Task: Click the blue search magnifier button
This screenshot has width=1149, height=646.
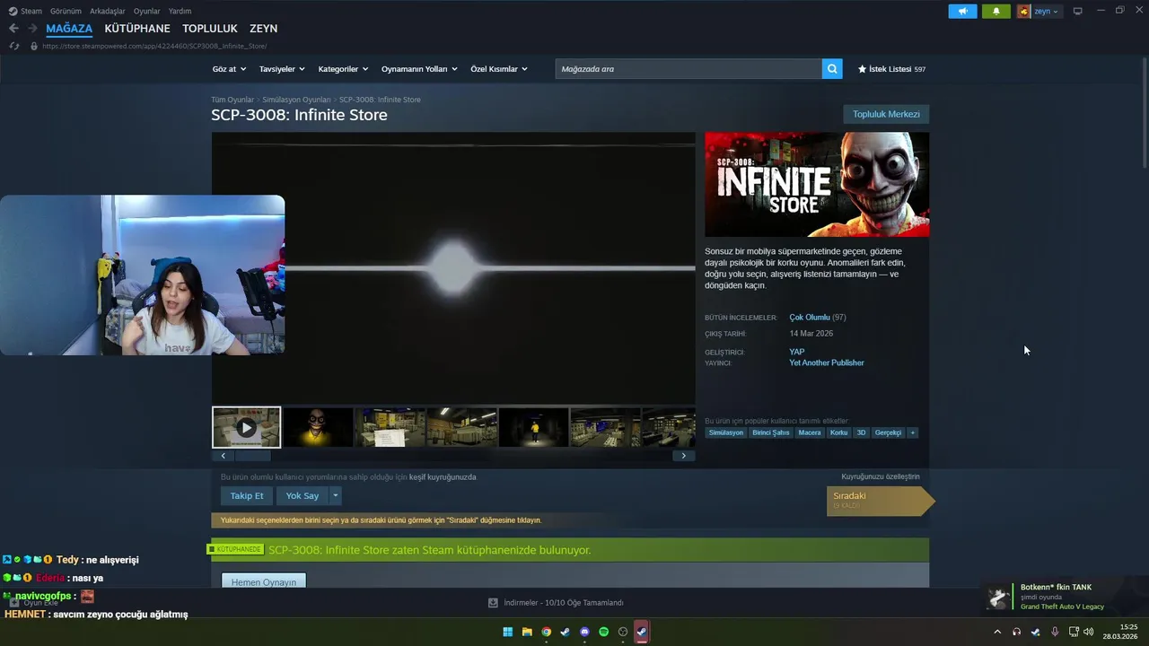Action: pyautogui.click(x=832, y=69)
